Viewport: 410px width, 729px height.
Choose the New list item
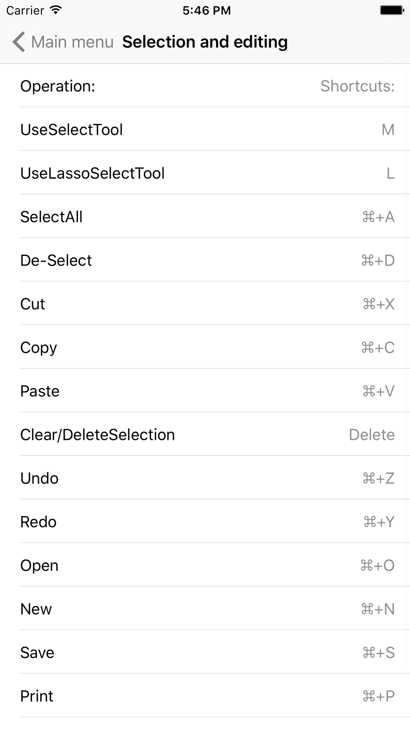pos(205,608)
